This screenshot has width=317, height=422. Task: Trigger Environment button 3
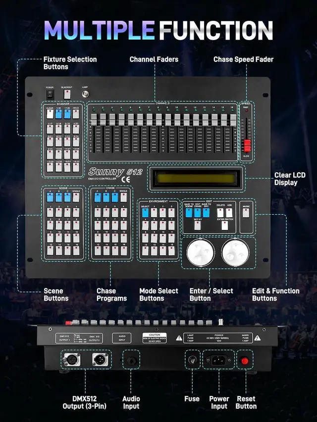click(x=171, y=213)
